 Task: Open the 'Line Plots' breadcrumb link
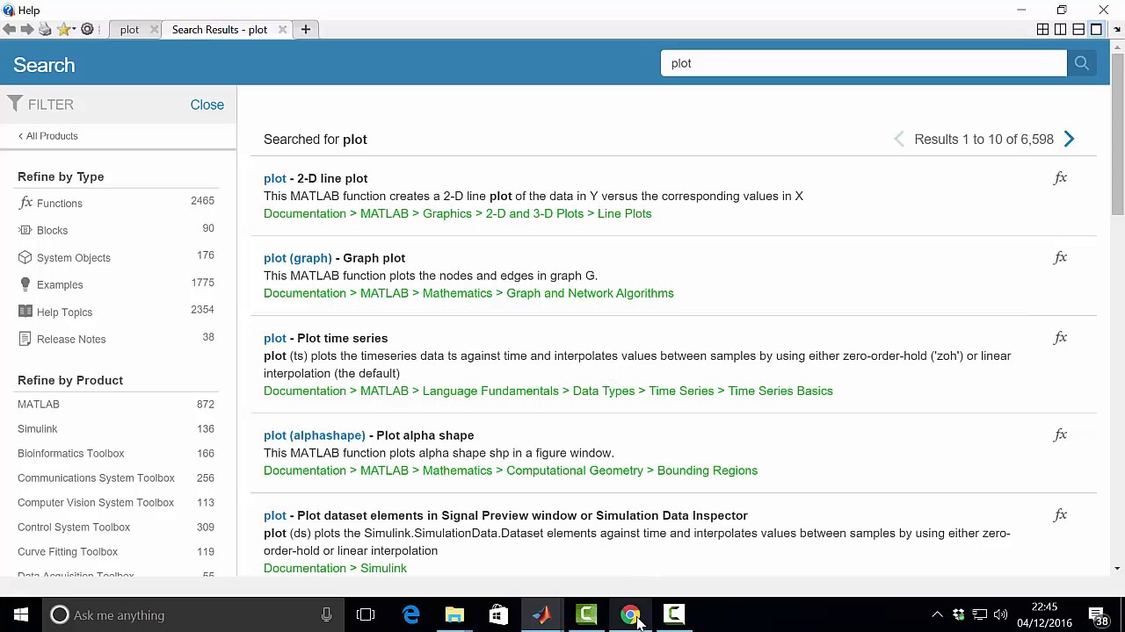tap(625, 213)
